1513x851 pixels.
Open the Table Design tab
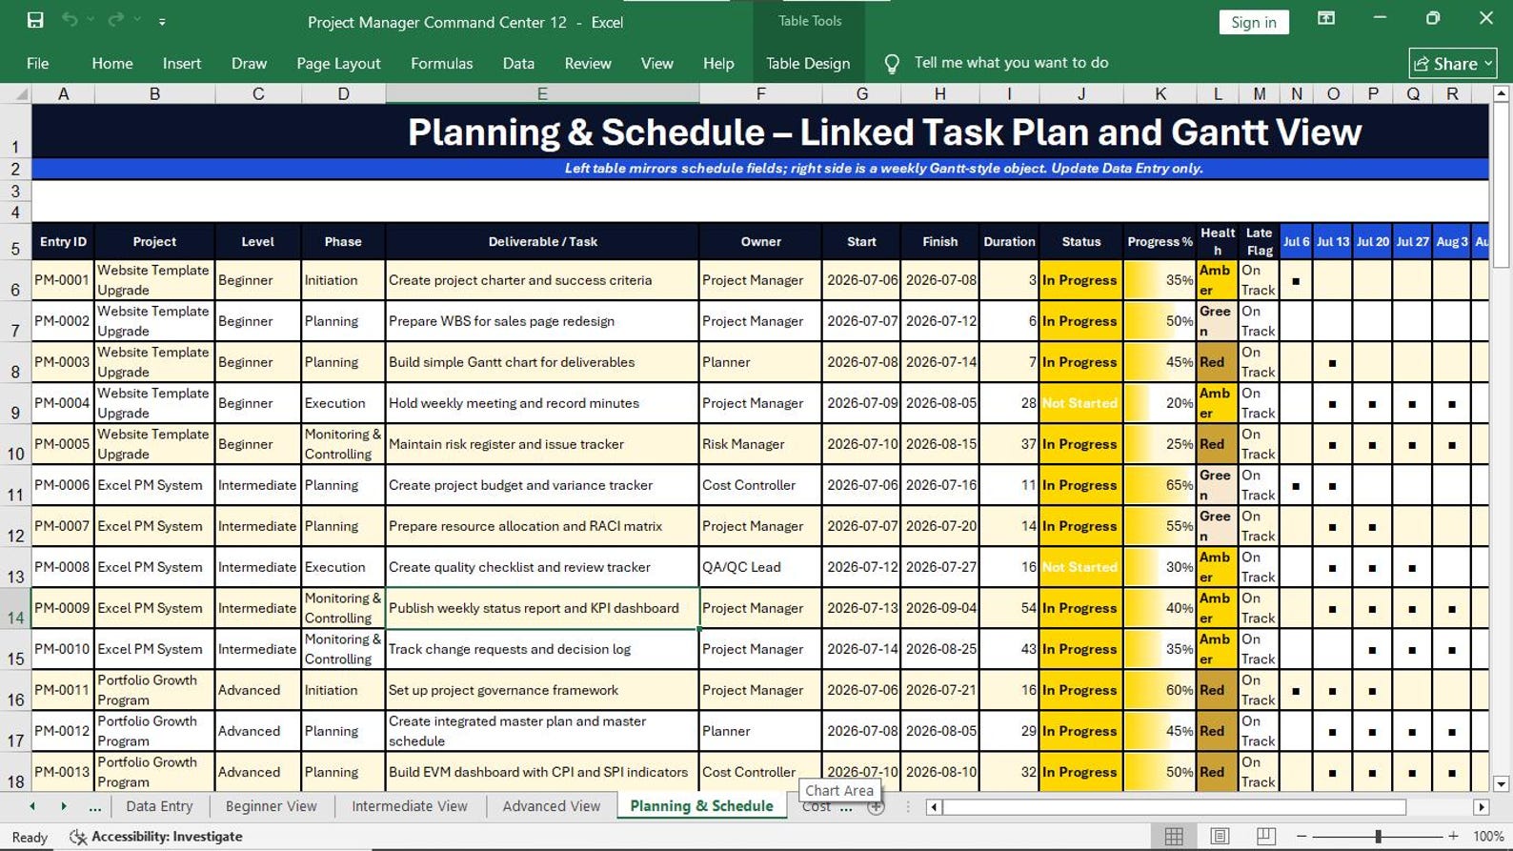[x=808, y=63]
